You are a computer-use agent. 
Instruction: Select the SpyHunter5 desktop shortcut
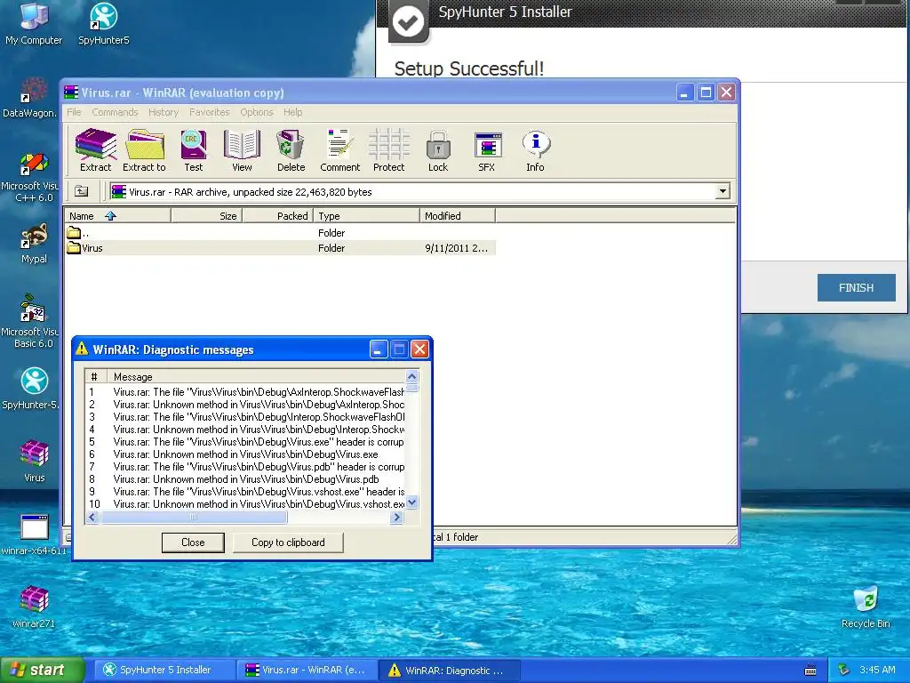pyautogui.click(x=104, y=24)
